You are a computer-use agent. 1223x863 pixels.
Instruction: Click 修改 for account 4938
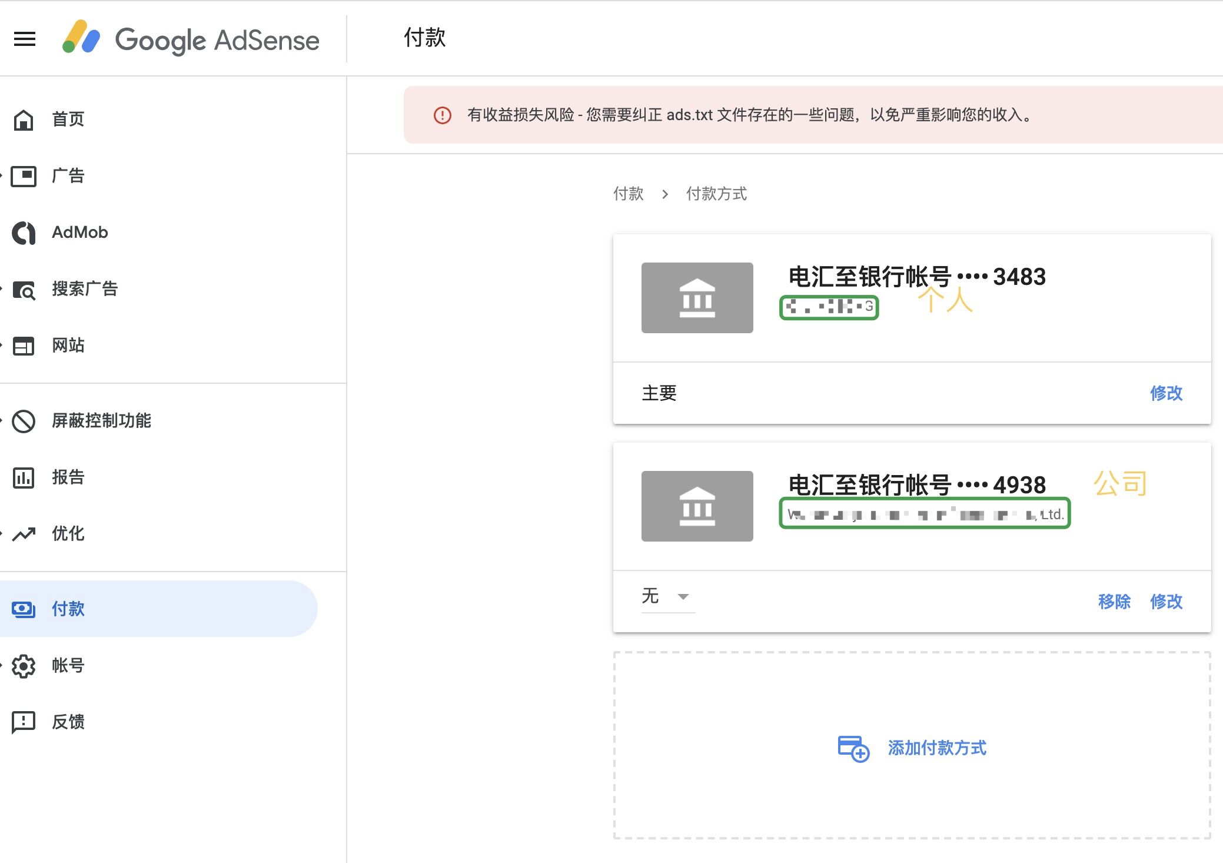point(1166,602)
